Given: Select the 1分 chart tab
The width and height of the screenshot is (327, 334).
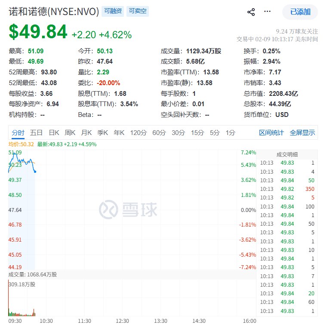Looking at the screenshot, I should (x=231, y=133).
